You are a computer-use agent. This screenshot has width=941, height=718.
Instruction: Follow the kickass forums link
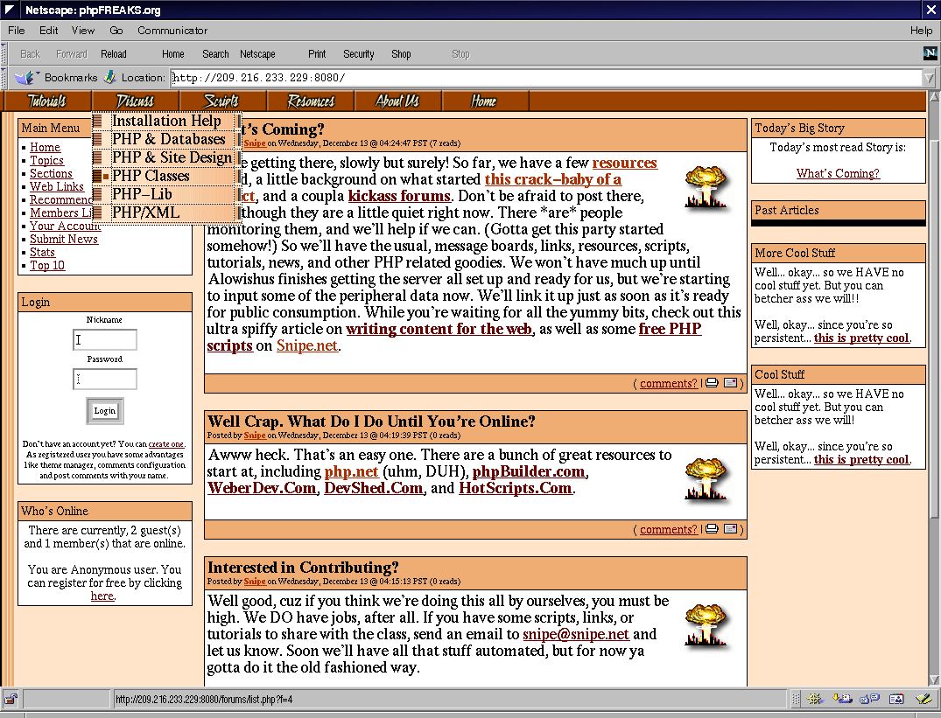point(399,196)
